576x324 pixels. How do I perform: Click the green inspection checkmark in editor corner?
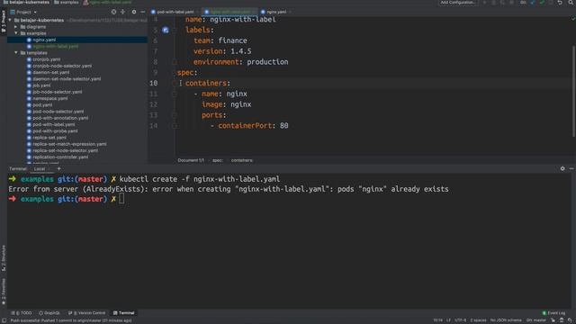point(572,18)
